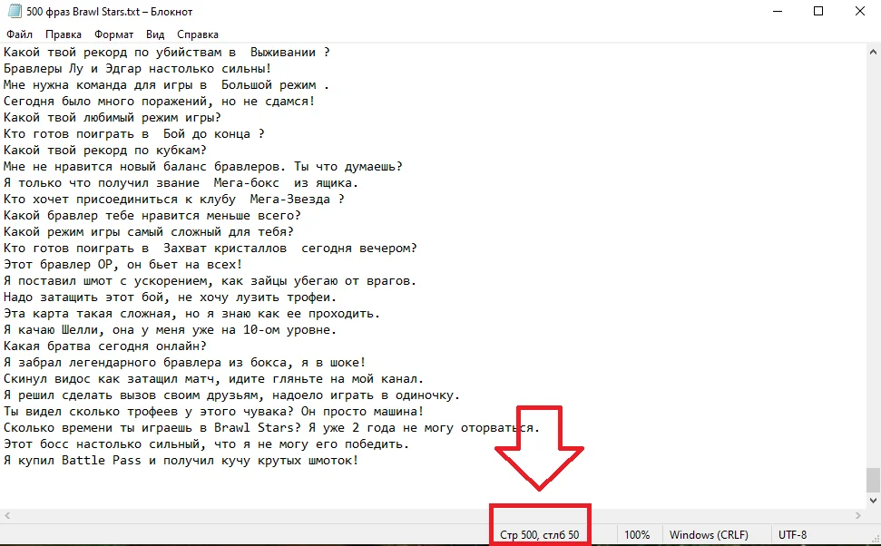Viewport: 881px width, 546px height.
Task: Minimize the Notepad window
Action: coord(778,11)
